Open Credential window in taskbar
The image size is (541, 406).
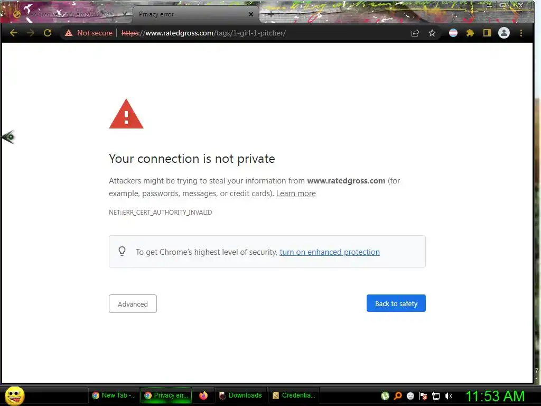294,395
